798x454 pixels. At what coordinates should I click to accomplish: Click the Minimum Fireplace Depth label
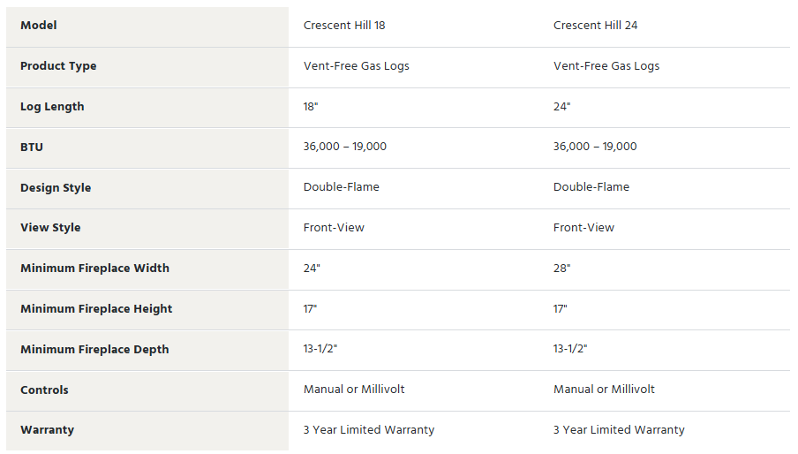(94, 350)
